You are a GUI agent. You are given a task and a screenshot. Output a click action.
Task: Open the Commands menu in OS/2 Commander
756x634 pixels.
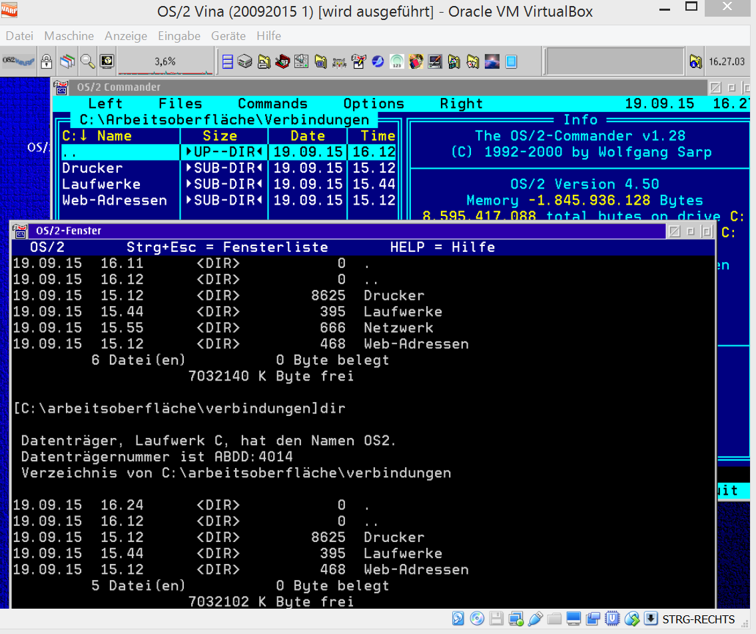pyautogui.click(x=272, y=104)
